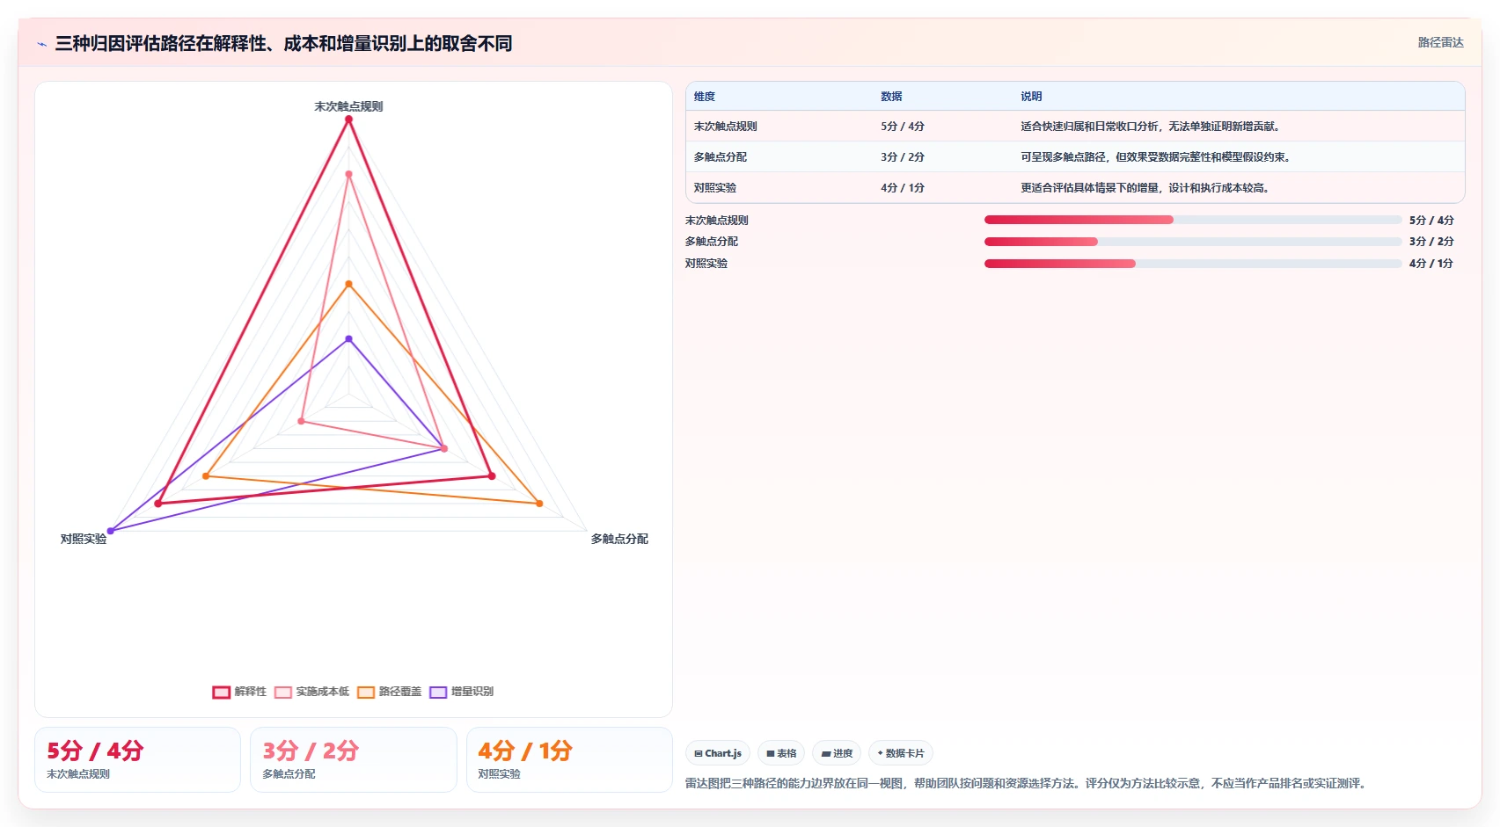Click the progress value 4分 / 1分 label
This screenshot has height=827, width=1500.
[1431, 264]
